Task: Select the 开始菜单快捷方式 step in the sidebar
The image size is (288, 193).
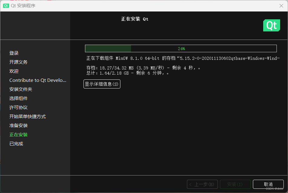Action: (28, 117)
